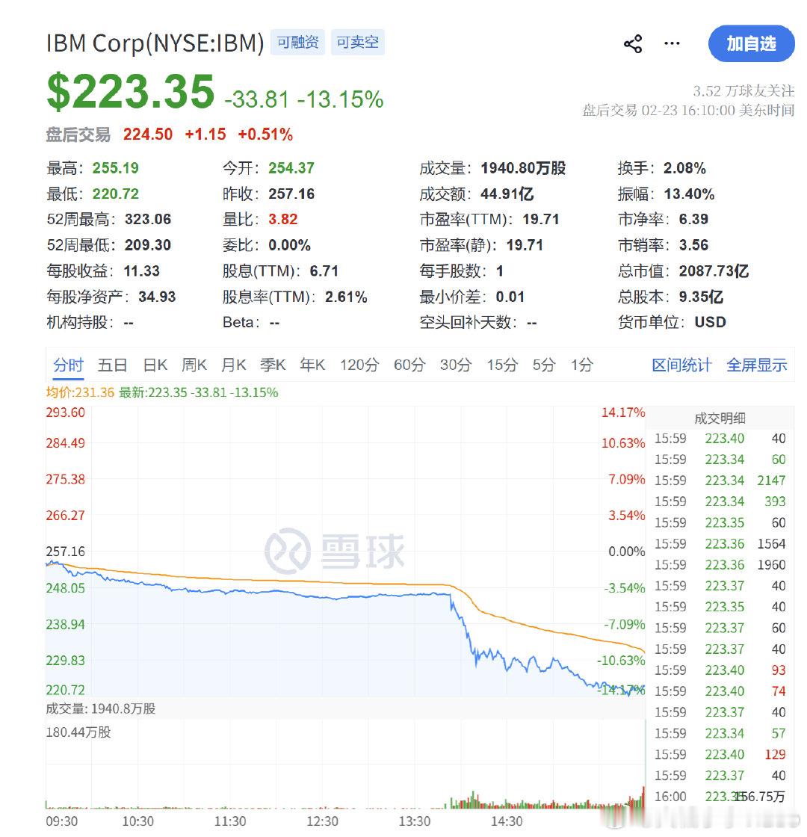Click the 可卖空 short-sell tag
Screen dimensions: 807x837
point(357,43)
